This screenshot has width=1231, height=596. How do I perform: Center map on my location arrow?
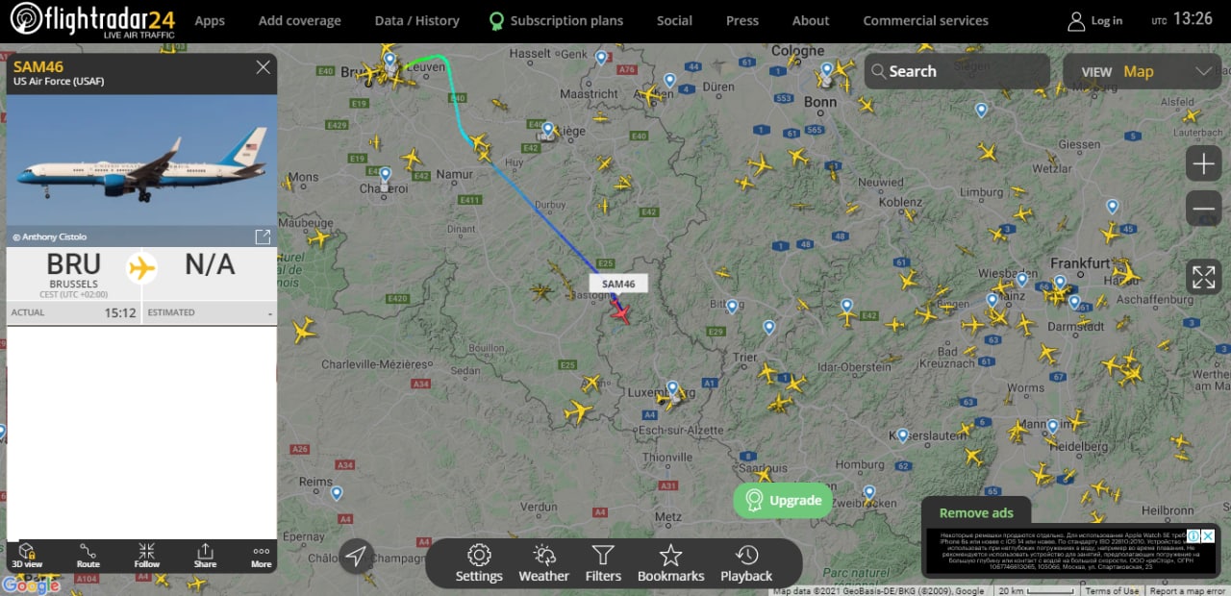click(x=356, y=556)
